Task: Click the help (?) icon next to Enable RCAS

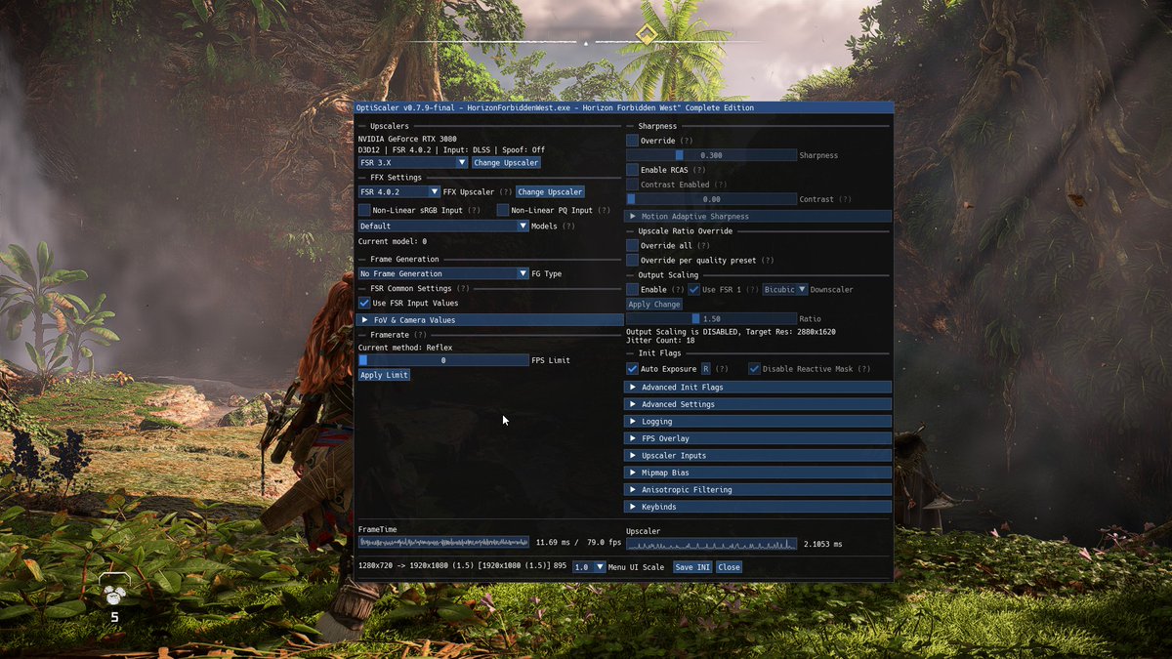Action: click(699, 170)
